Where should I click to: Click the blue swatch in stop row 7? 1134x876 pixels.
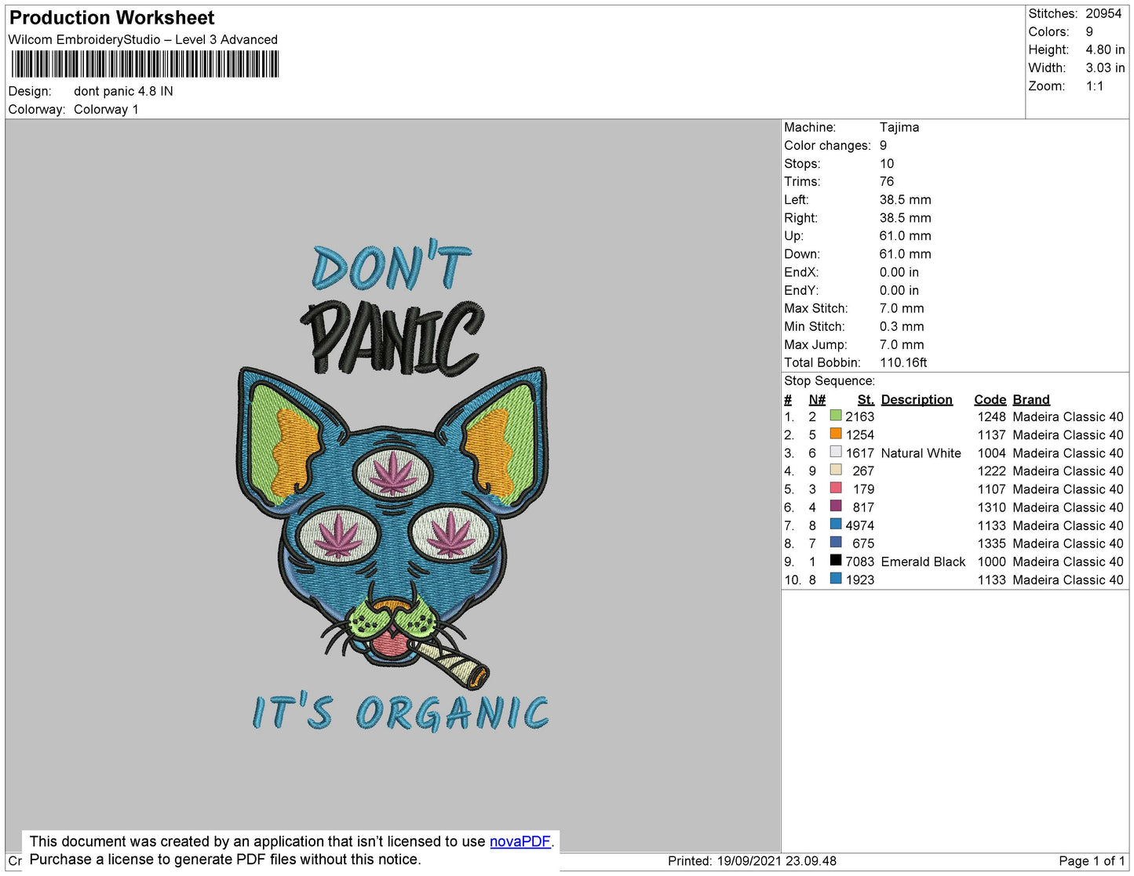836,525
